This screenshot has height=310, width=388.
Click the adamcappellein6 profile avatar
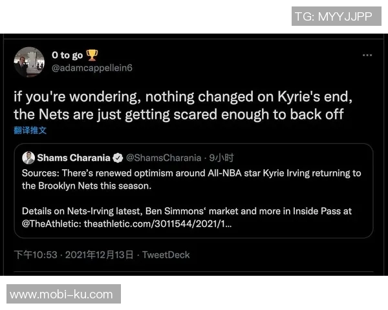[29, 62]
